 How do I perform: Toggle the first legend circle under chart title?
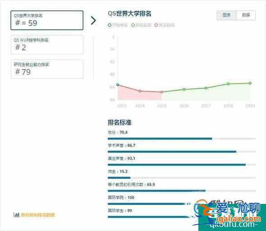pyautogui.click(x=110, y=25)
